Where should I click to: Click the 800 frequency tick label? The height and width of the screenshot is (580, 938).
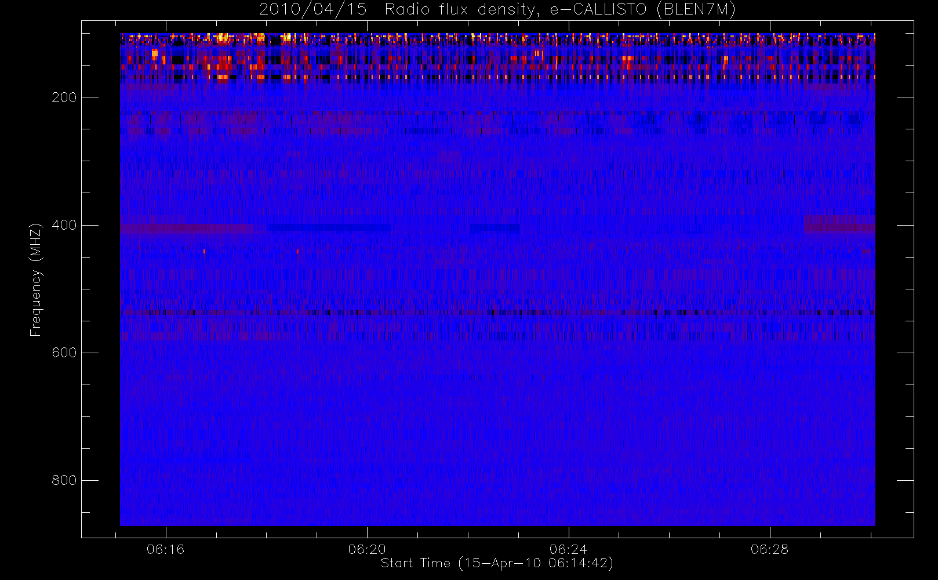tap(64, 480)
